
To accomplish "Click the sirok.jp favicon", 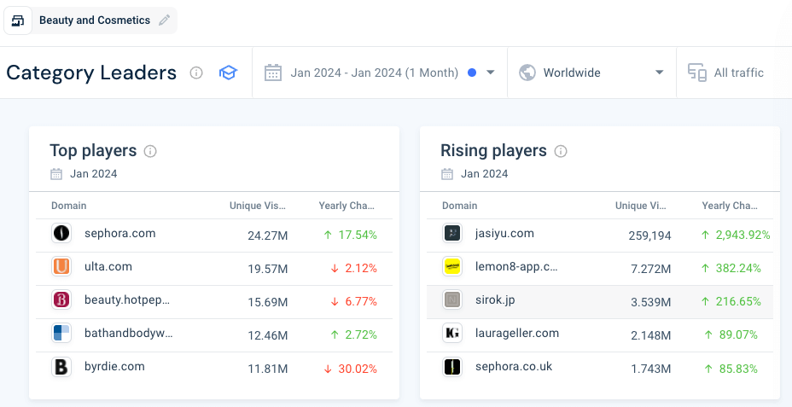I will [452, 300].
